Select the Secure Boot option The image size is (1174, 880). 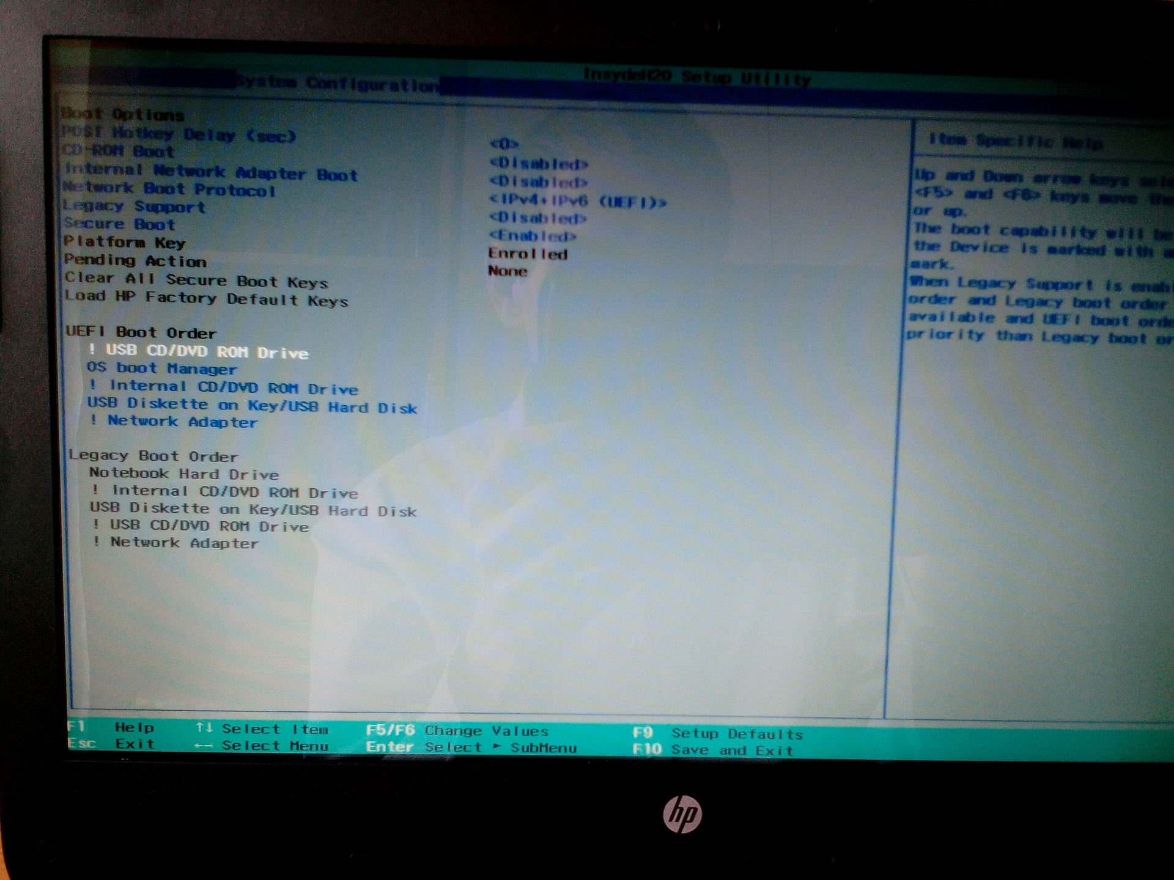tap(119, 224)
